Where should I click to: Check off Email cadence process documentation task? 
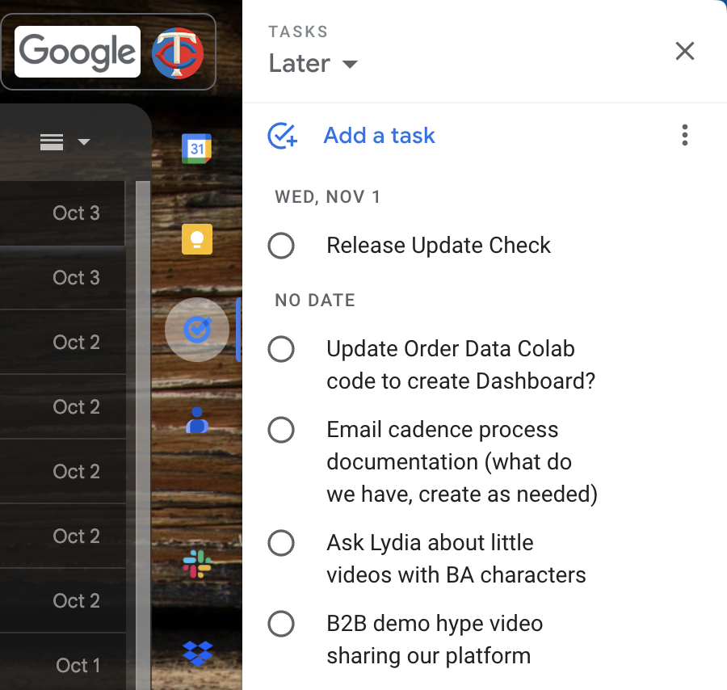[281, 430]
